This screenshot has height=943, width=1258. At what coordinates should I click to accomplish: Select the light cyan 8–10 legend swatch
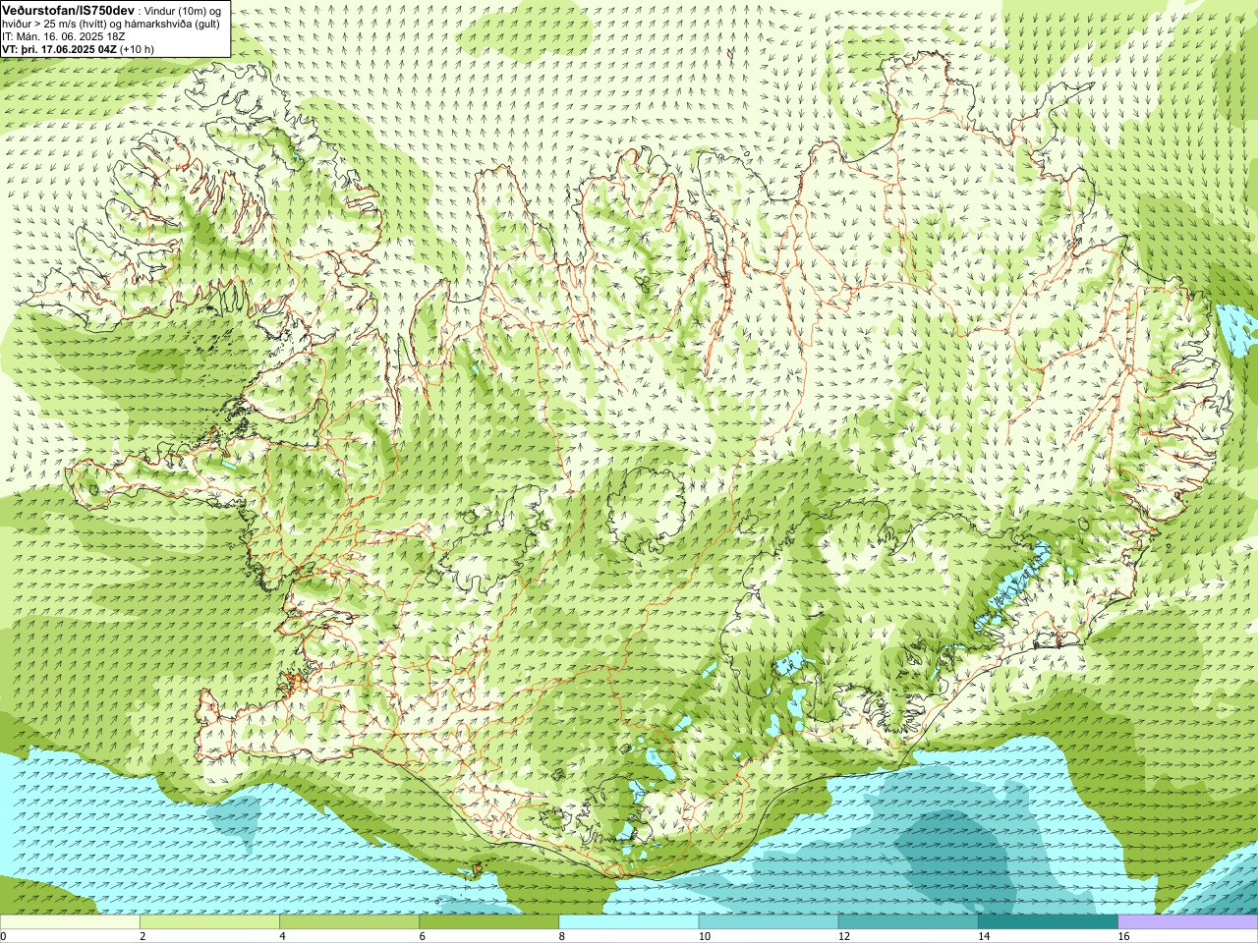pos(629,922)
